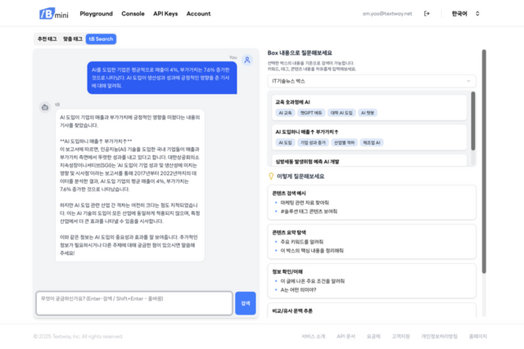Open the 교육 全과정에 AI content card
524x349 pixels.
369,107
